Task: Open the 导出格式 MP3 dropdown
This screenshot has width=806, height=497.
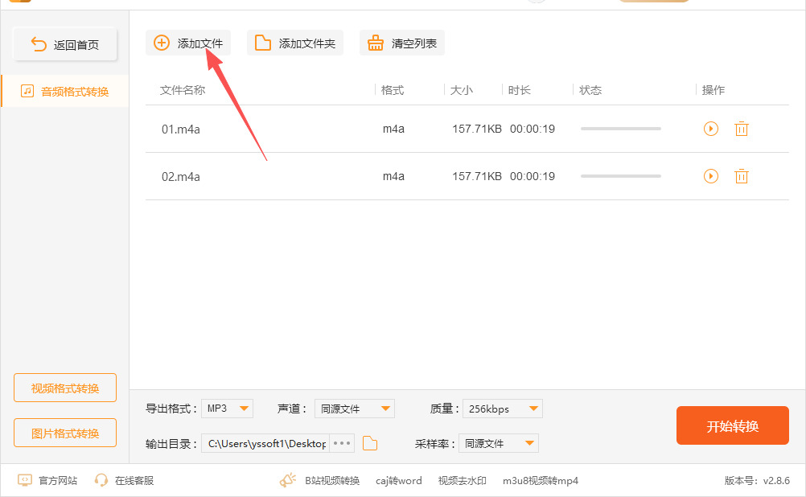Action: tap(227, 409)
